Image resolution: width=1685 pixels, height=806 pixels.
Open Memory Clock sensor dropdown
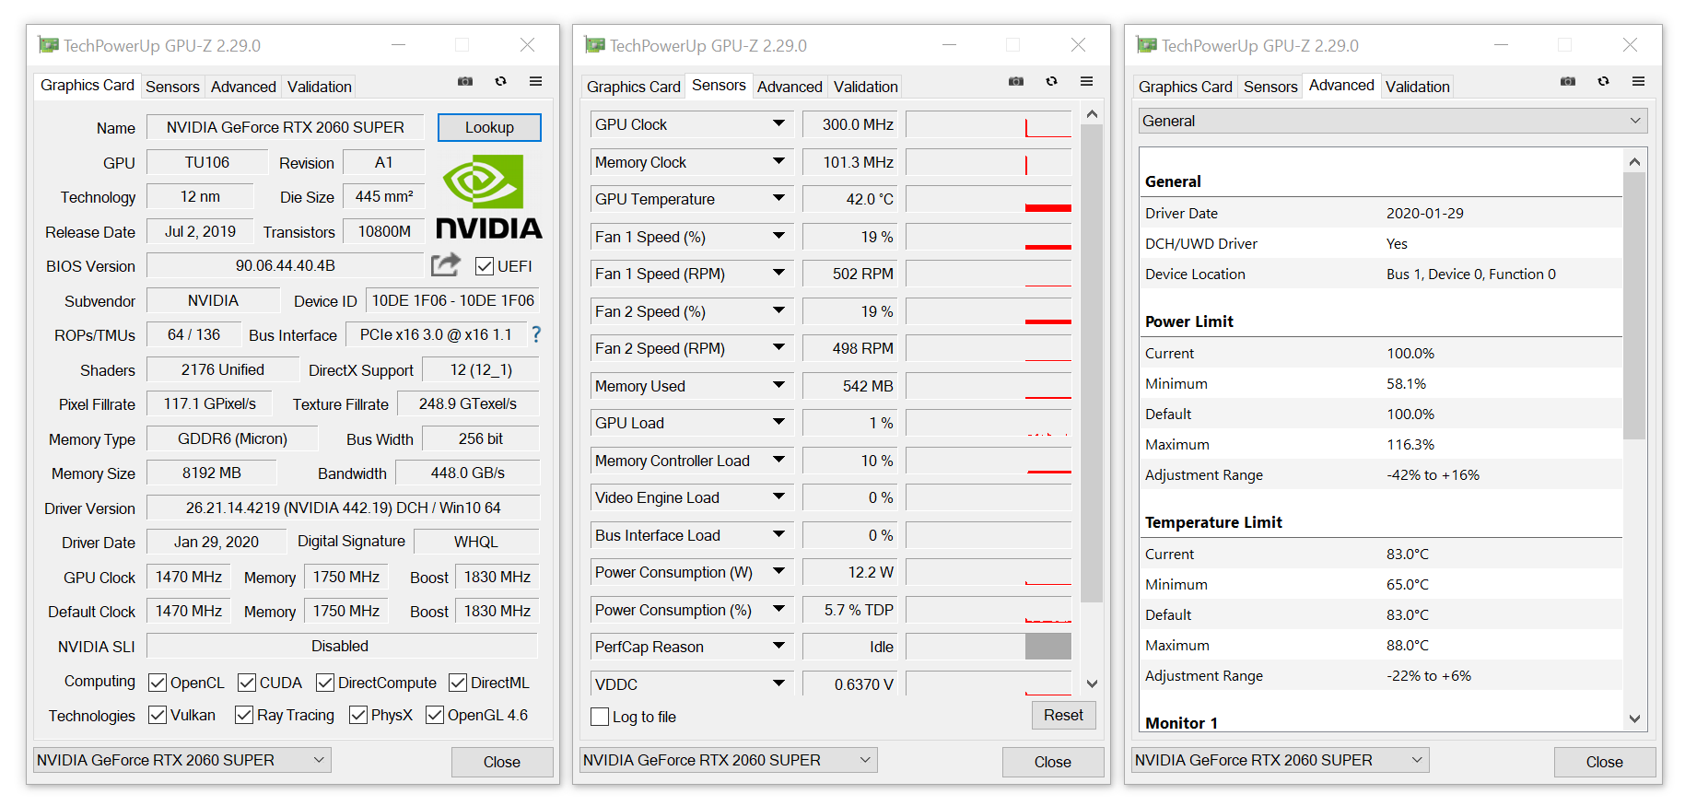tap(778, 162)
